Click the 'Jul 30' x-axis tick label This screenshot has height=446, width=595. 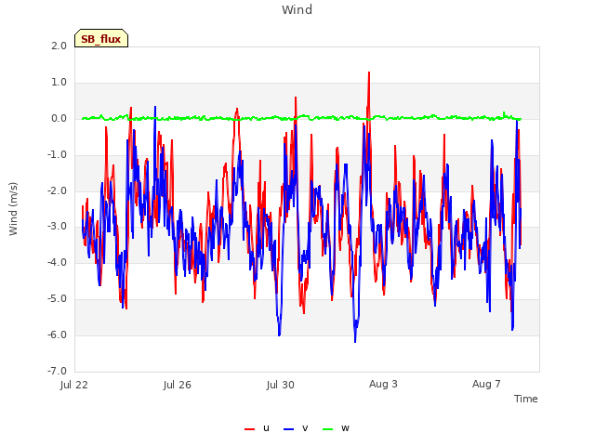pos(281,385)
